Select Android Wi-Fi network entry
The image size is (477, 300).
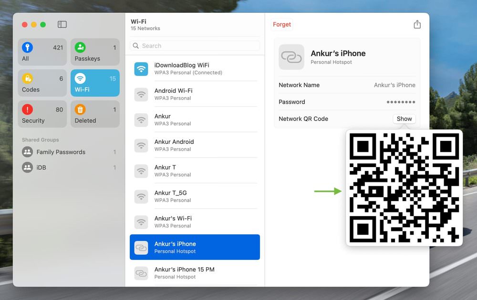point(195,94)
